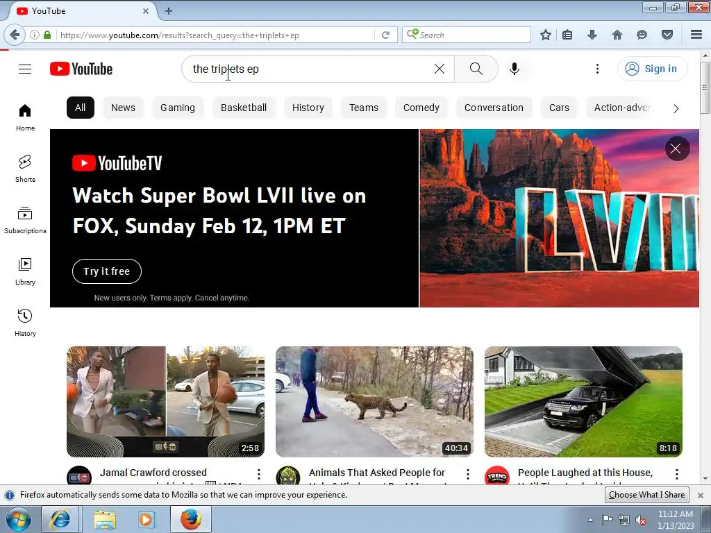Viewport: 711px width, 533px height.
Task: Open Firefox downloads arrow
Action: coord(592,35)
